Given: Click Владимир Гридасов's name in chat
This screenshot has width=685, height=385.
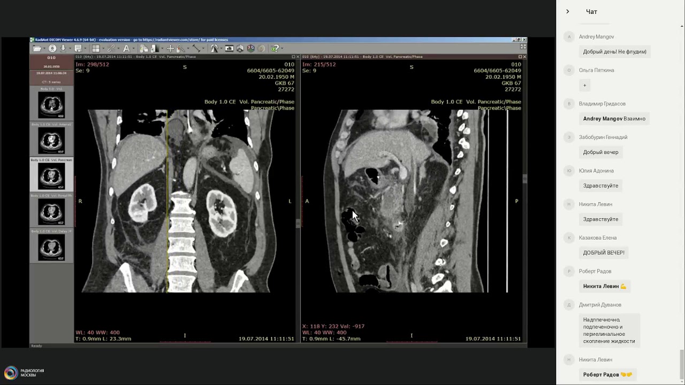Looking at the screenshot, I should coord(602,104).
